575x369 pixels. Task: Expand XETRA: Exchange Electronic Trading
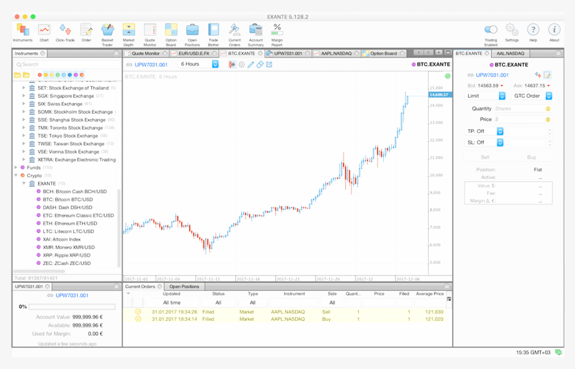coord(24,159)
